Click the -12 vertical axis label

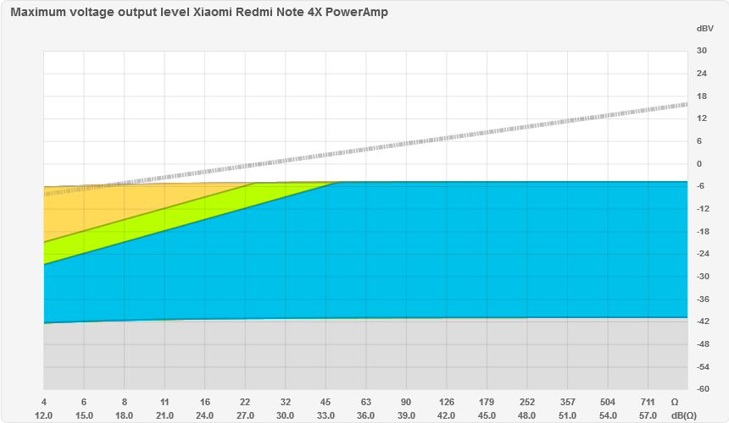[703, 209]
